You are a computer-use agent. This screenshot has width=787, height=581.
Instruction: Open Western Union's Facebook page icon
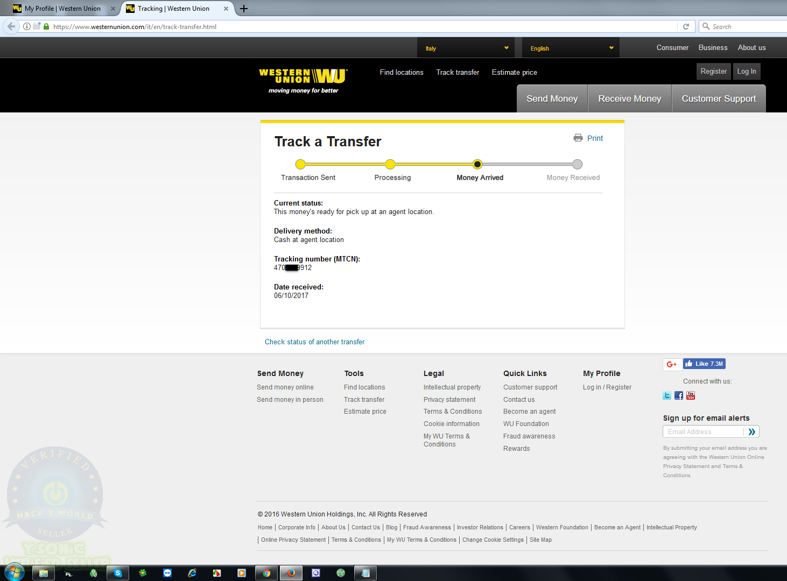(x=679, y=395)
